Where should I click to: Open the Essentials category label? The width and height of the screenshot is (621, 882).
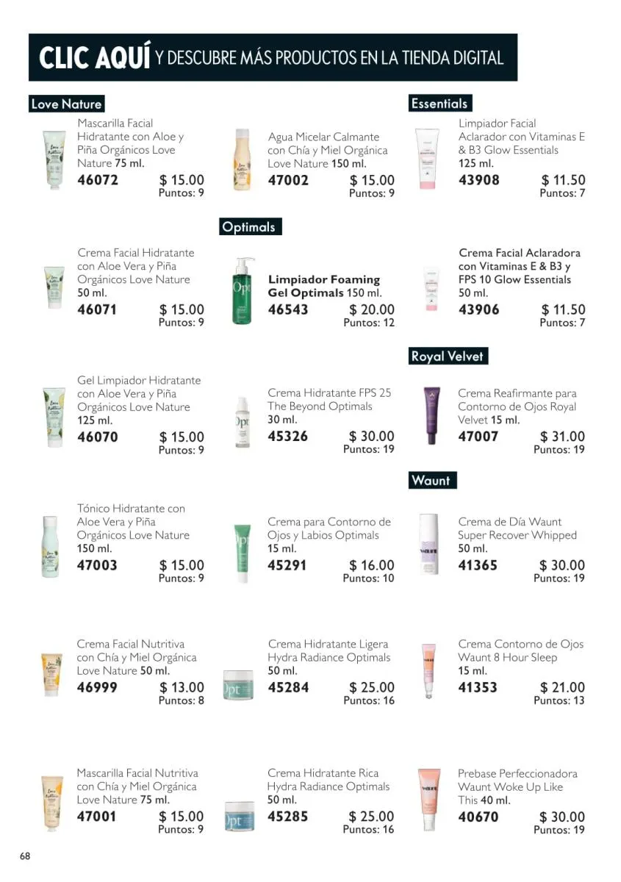click(439, 104)
